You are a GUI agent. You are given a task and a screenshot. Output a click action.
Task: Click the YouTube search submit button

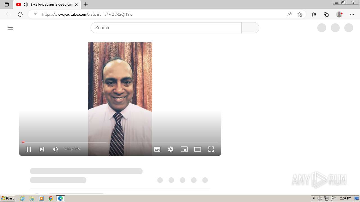point(250,28)
